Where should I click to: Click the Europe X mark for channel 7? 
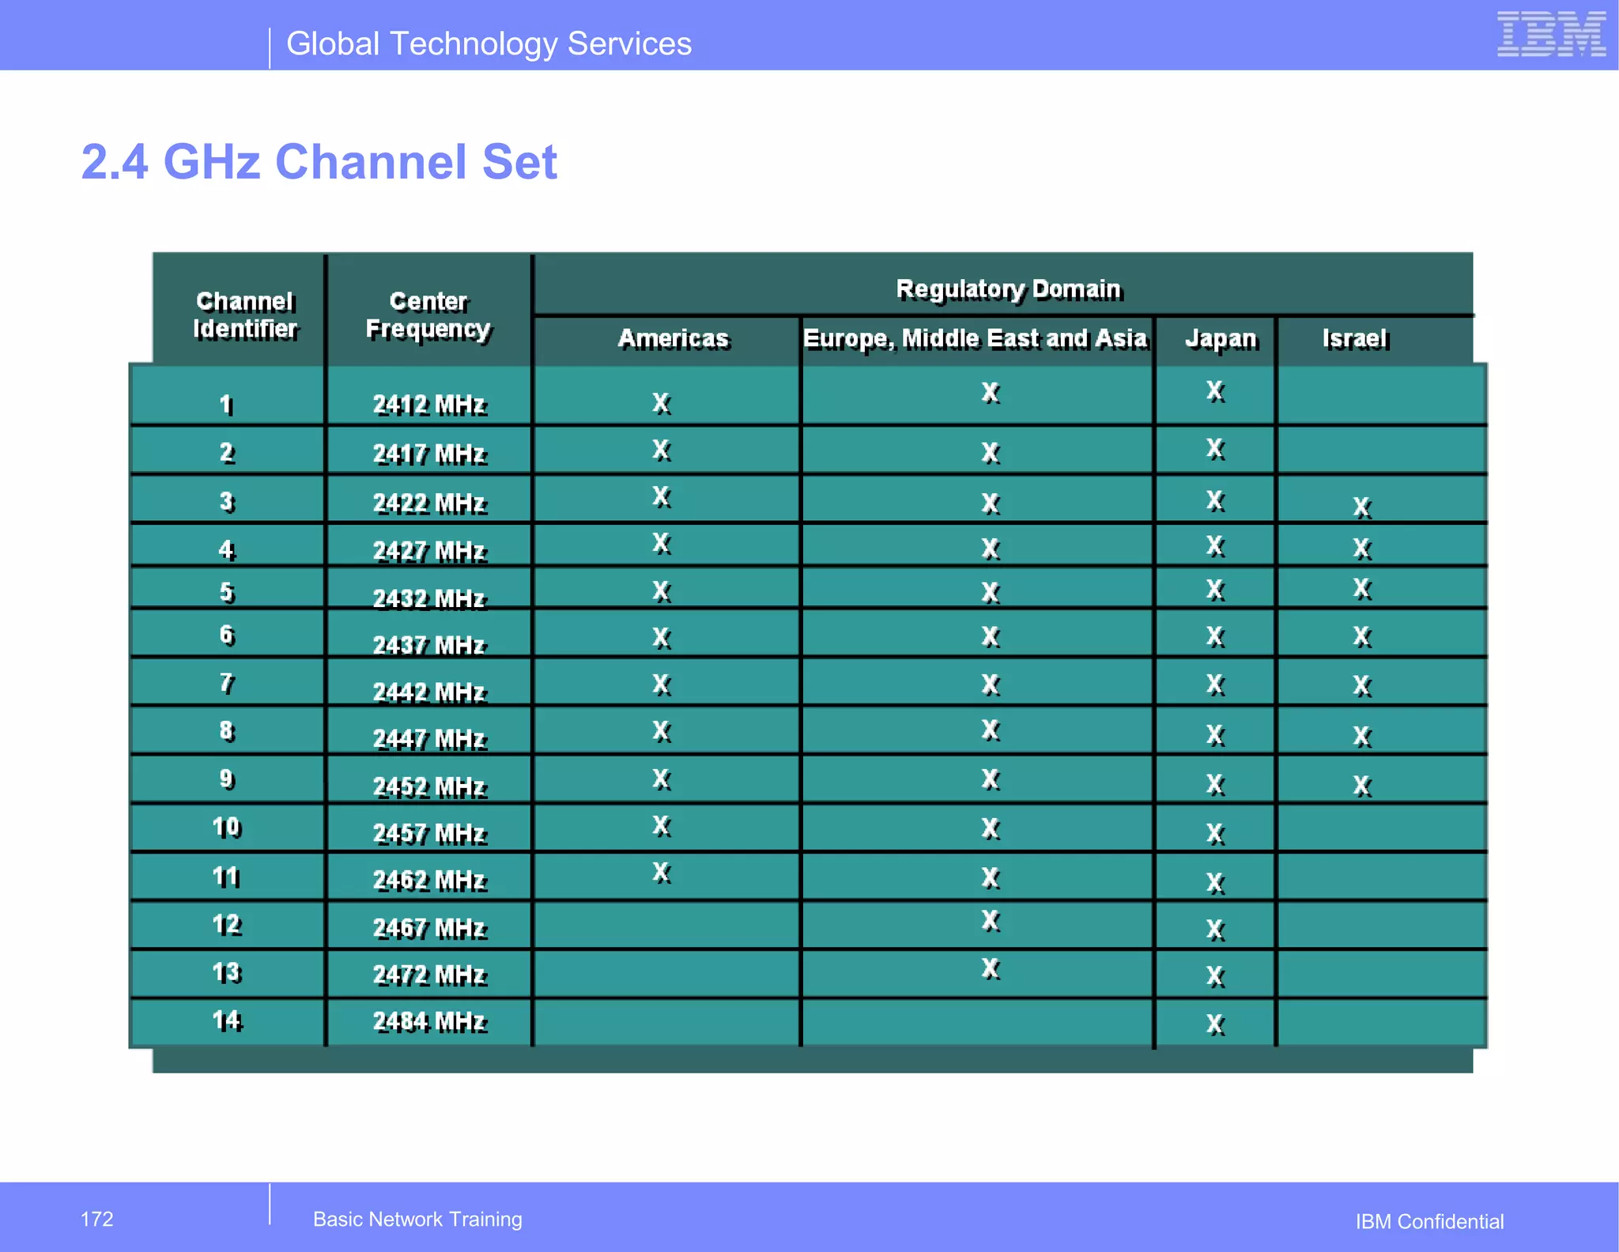(x=991, y=684)
